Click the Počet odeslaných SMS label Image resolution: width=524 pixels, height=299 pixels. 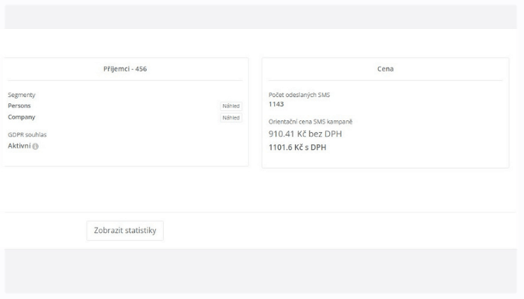click(299, 95)
